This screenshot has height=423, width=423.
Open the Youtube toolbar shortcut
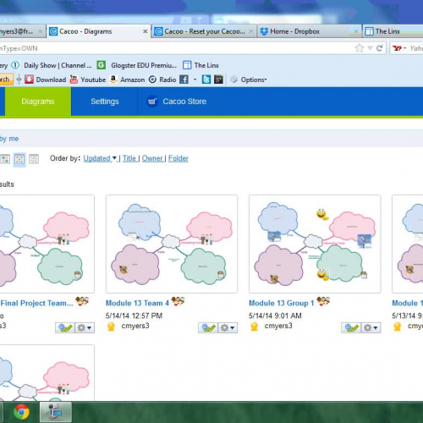point(88,80)
